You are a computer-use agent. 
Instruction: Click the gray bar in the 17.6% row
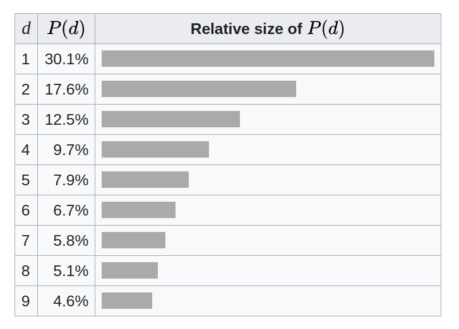tap(198, 89)
